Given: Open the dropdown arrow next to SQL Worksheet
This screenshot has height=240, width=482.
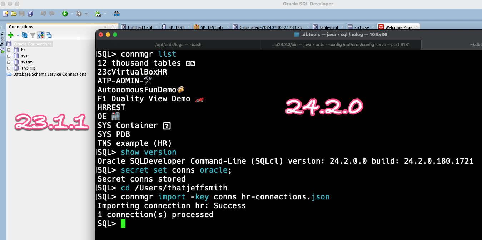Looking at the screenshot, I should (105, 14).
